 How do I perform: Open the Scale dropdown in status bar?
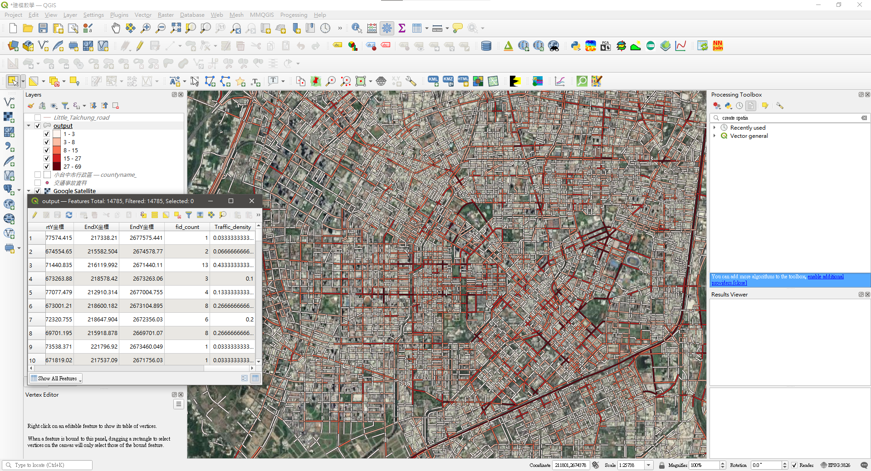(x=649, y=465)
